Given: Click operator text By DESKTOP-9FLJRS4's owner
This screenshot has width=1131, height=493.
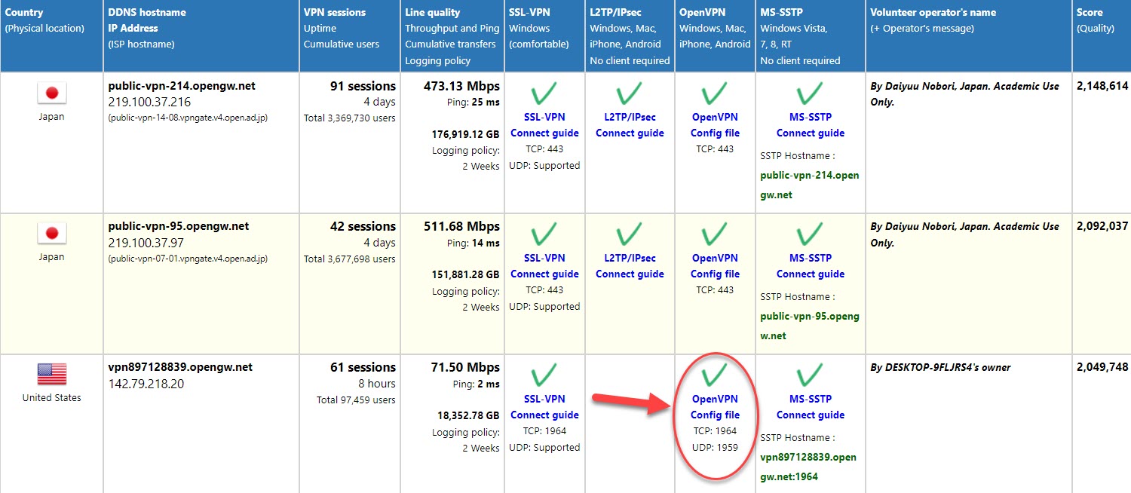Looking at the screenshot, I should coord(940,367).
